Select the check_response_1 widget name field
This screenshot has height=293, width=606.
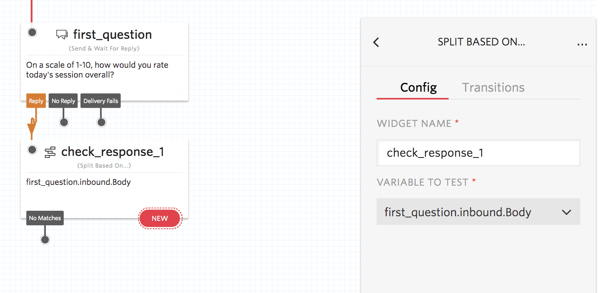click(x=478, y=153)
